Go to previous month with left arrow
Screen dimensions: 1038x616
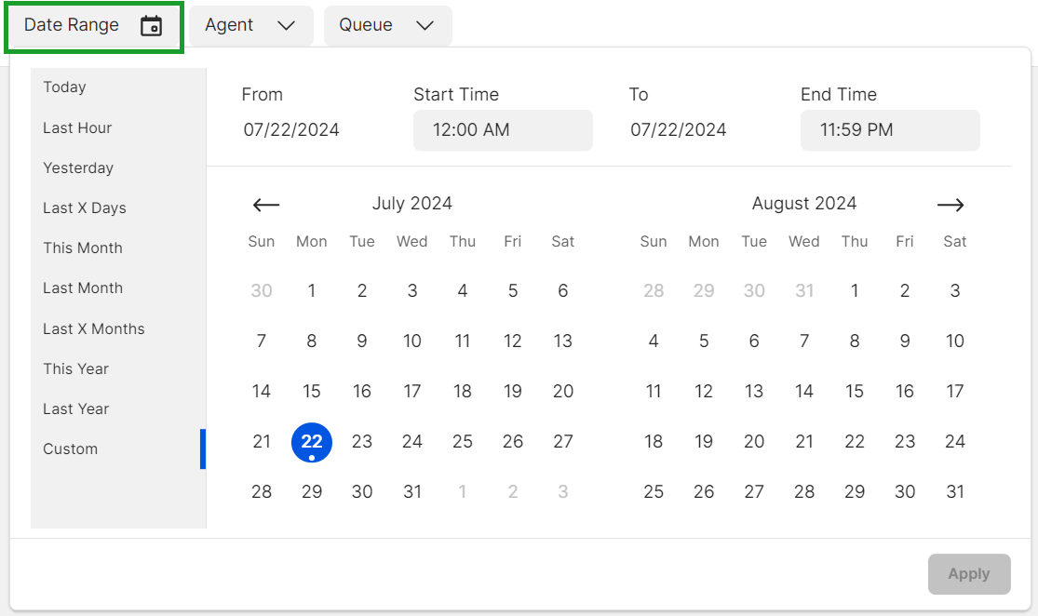(x=266, y=205)
